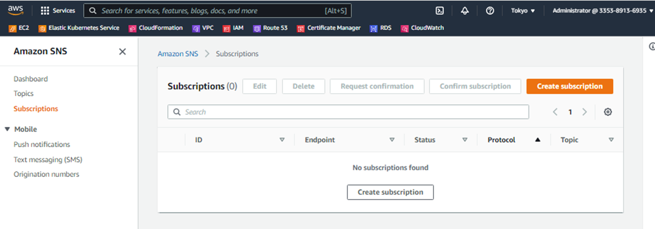Click the No subscriptions found message
This screenshot has height=229, width=655.
[390, 168]
